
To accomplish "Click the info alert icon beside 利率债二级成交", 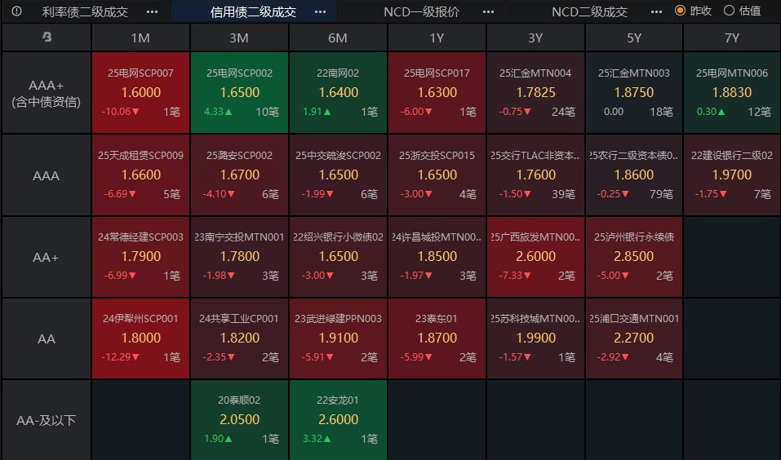I will (16, 11).
